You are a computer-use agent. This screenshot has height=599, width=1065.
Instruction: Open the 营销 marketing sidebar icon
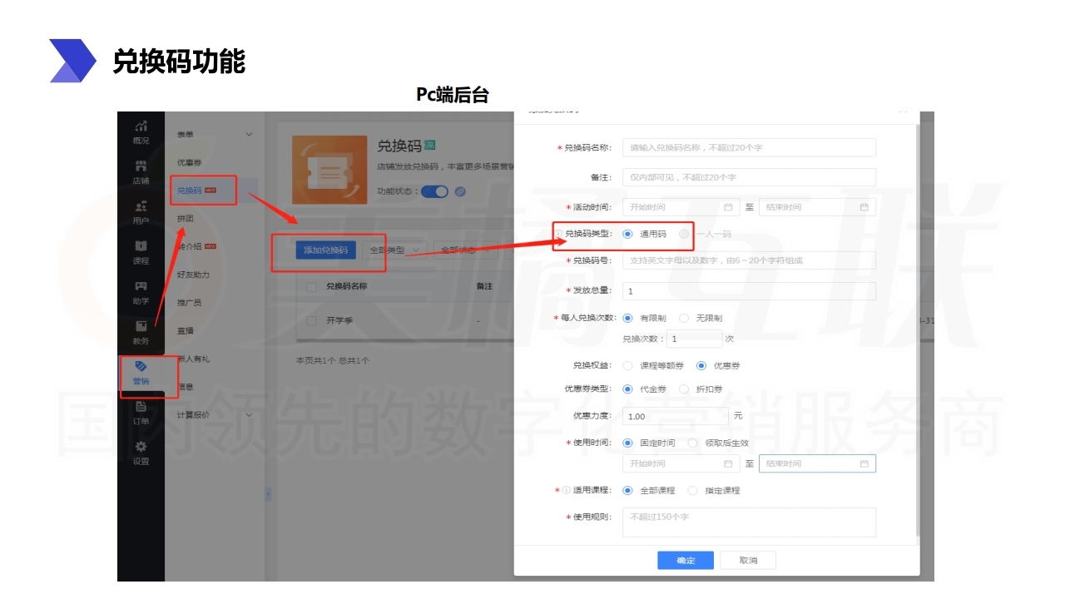[141, 366]
